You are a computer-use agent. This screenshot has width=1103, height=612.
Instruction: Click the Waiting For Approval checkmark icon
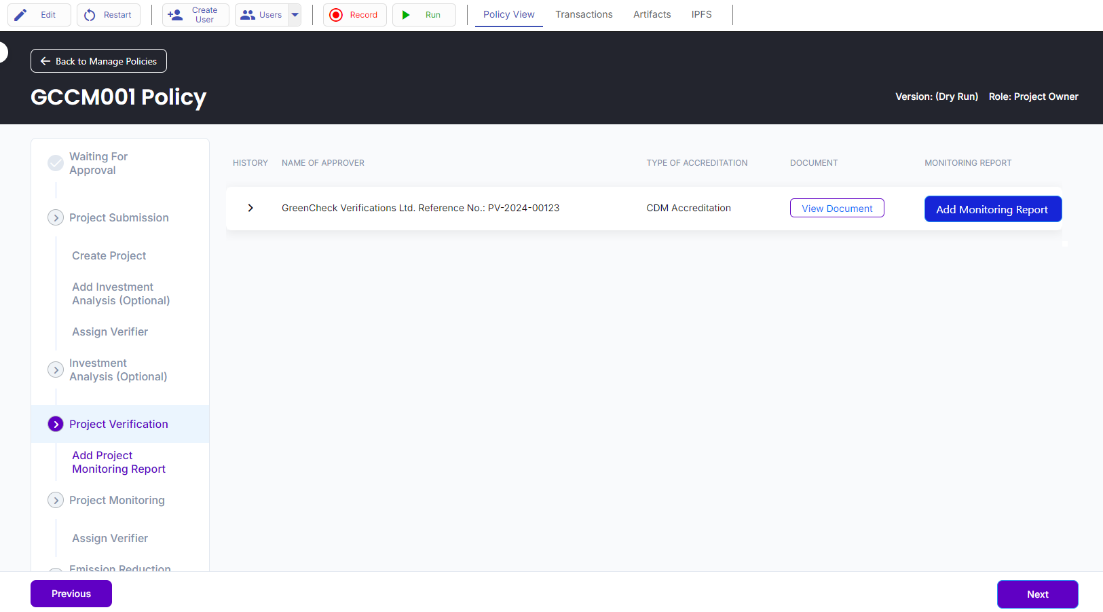[56, 163]
